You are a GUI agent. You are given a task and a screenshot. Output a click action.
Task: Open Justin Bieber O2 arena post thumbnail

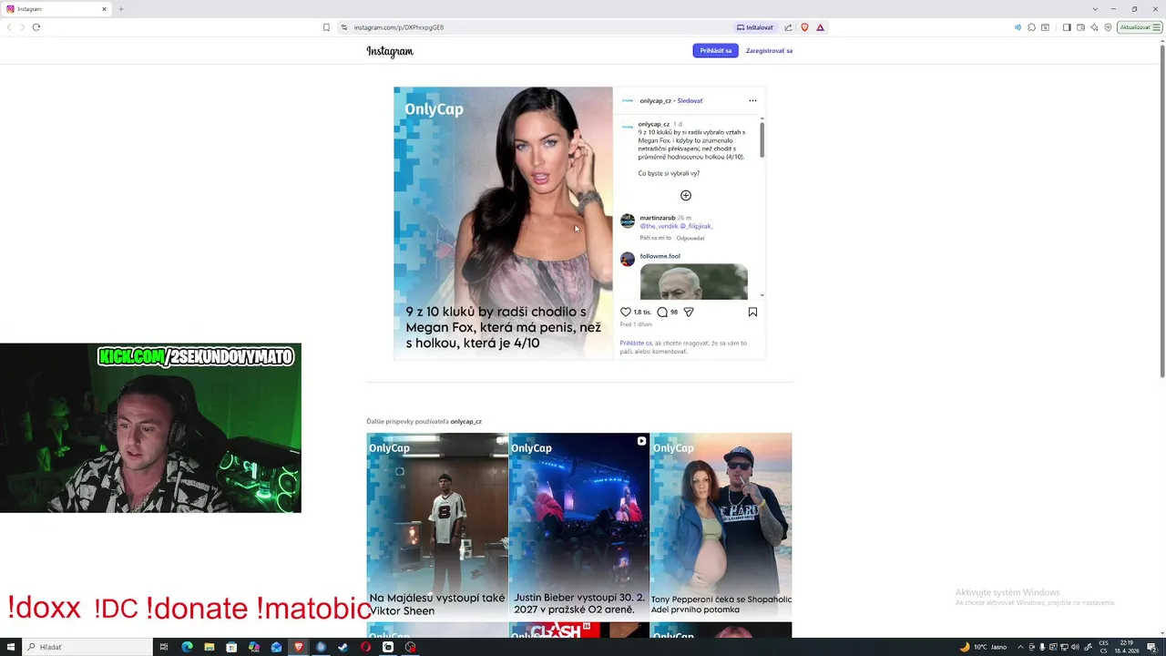(579, 526)
